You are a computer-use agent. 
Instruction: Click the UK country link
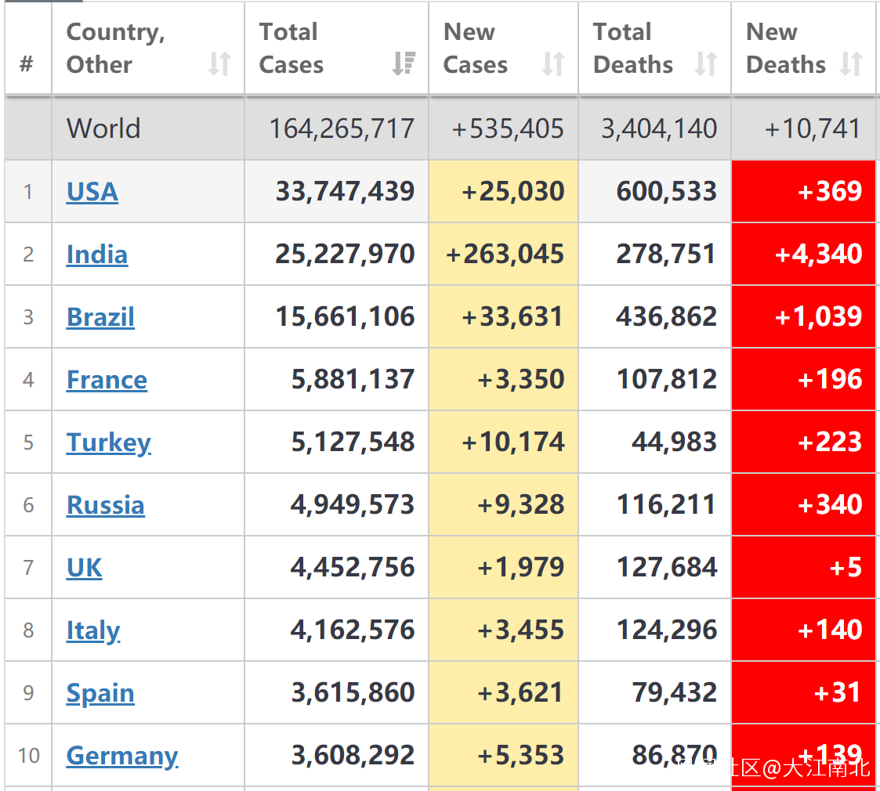pyautogui.click(x=84, y=568)
